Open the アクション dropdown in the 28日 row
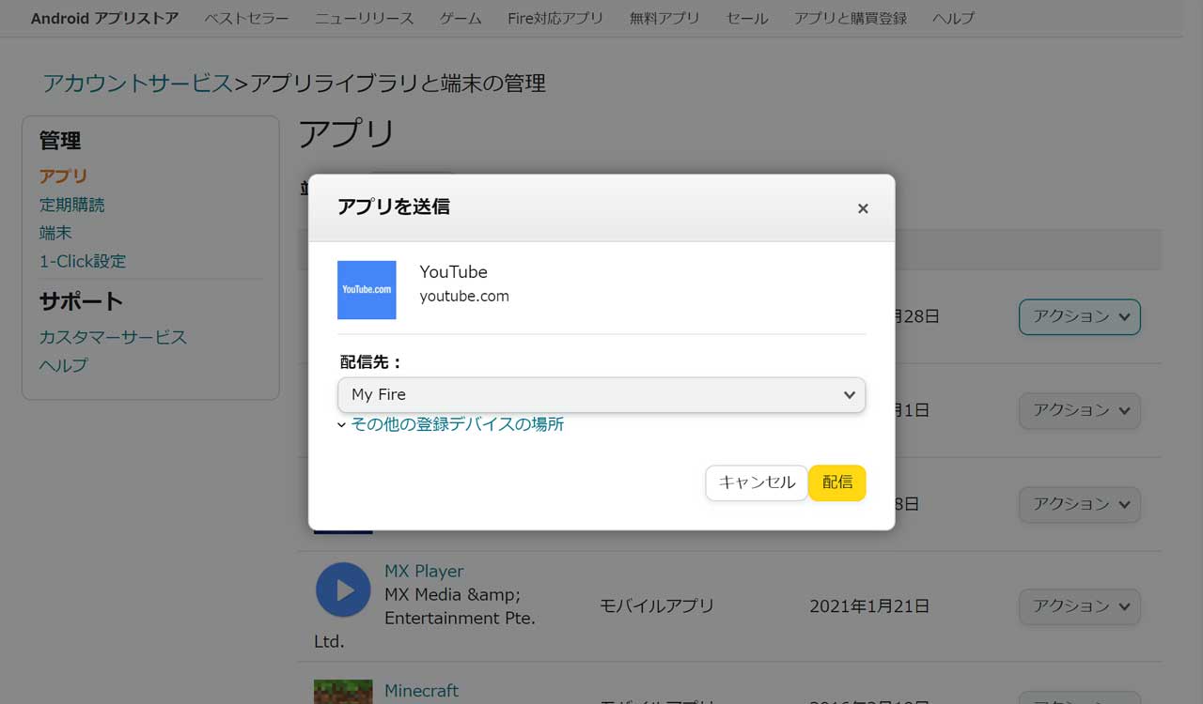Viewport: 1203px width, 704px height. [1080, 317]
